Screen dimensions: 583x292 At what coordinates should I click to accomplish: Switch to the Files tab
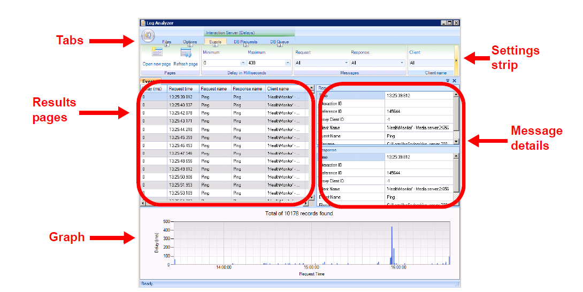point(167,42)
